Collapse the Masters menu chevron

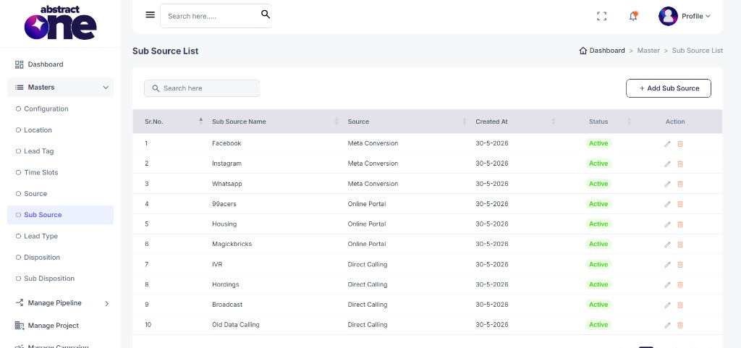pyautogui.click(x=106, y=88)
